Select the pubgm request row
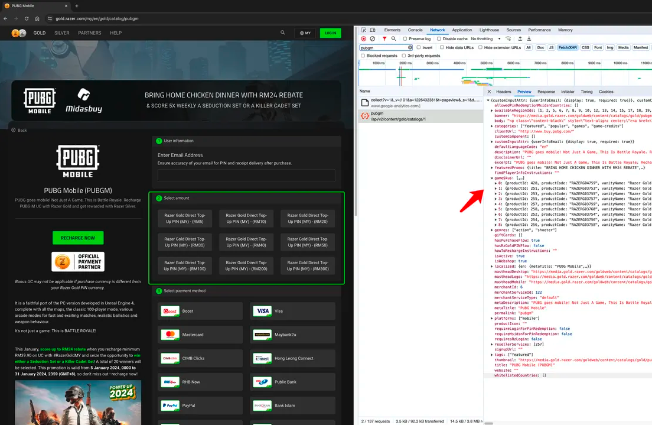 tap(421, 116)
